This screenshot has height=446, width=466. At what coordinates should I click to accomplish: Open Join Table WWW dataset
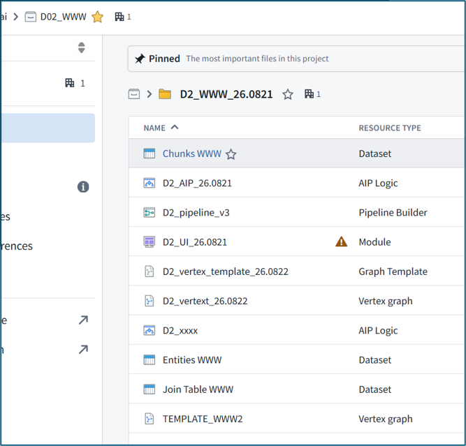[x=198, y=389]
